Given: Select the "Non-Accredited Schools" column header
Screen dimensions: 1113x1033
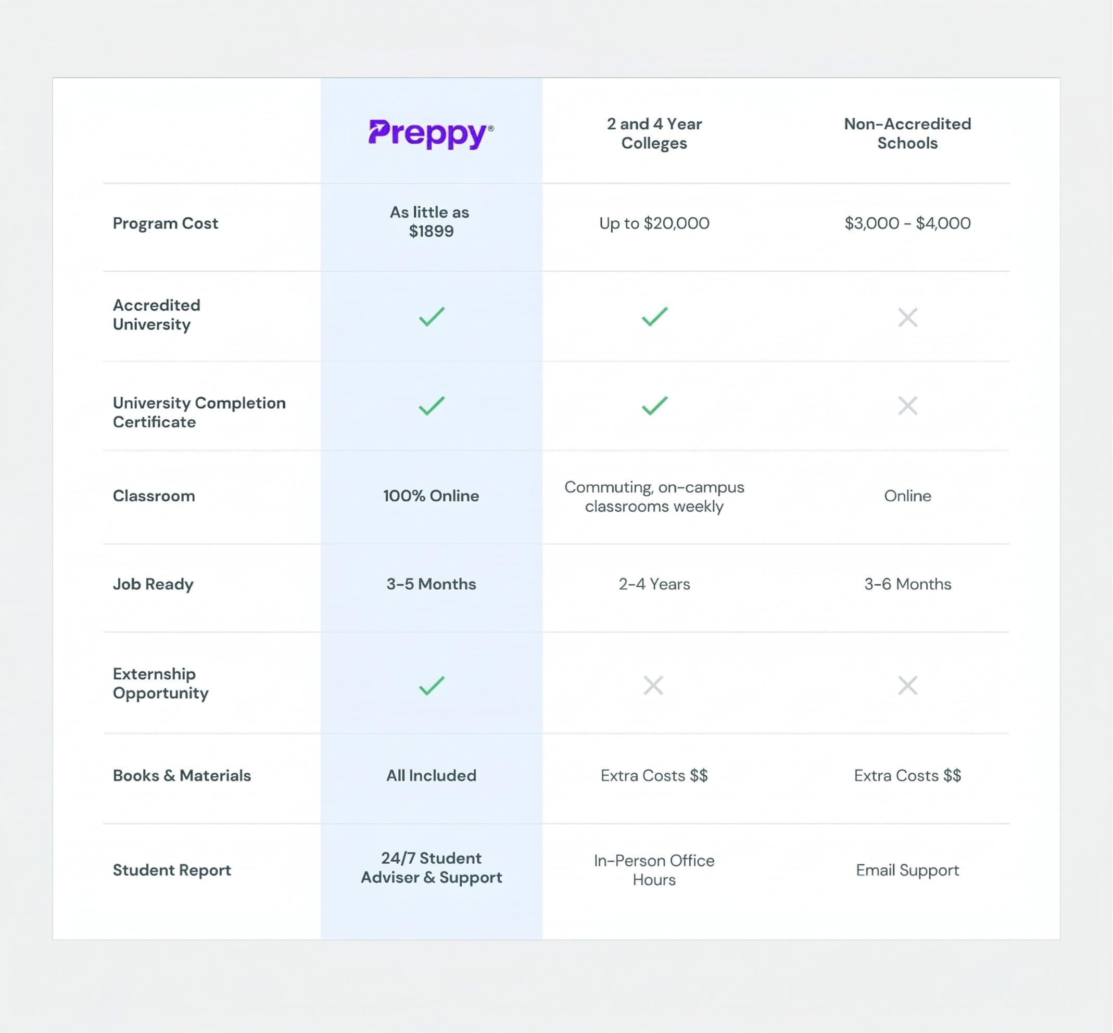Looking at the screenshot, I should pyautogui.click(x=907, y=134).
